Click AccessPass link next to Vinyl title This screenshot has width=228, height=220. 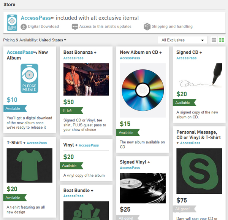89,145
